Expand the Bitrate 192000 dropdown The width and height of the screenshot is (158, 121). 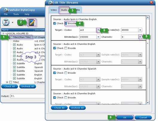pos(98,37)
